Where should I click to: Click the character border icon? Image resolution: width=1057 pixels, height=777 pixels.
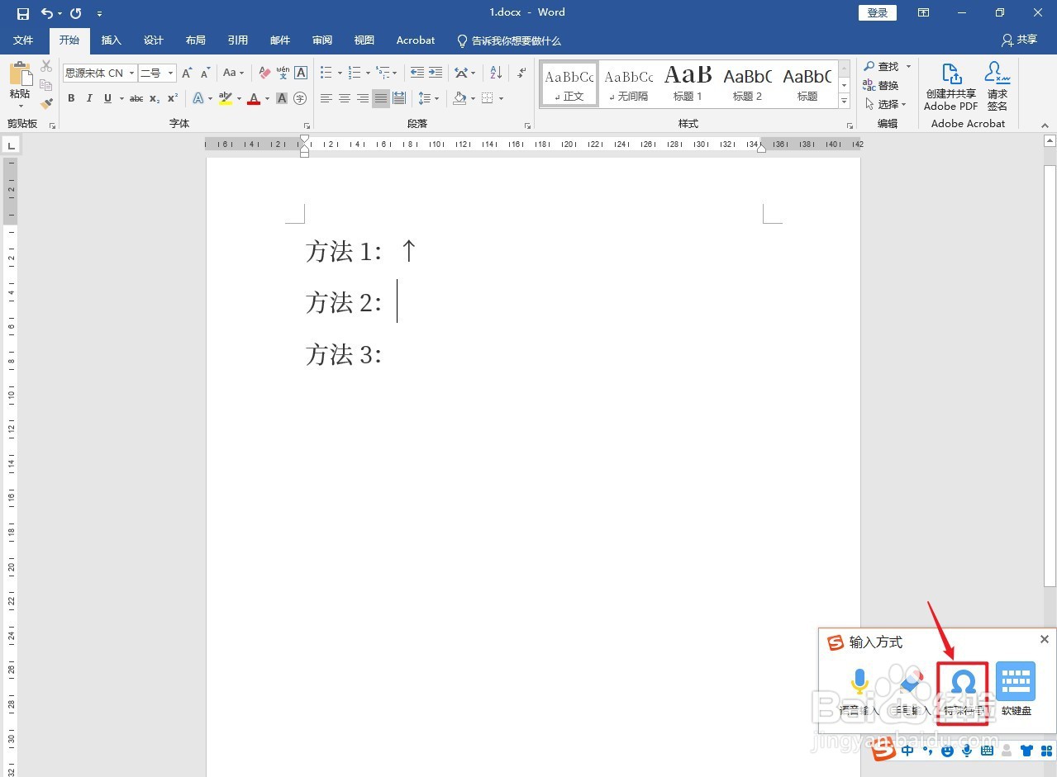click(x=301, y=73)
